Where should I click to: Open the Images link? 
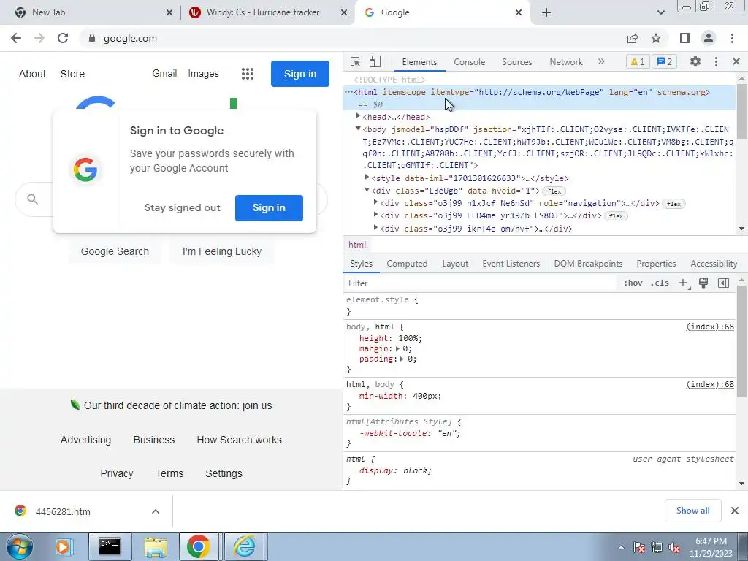point(203,74)
